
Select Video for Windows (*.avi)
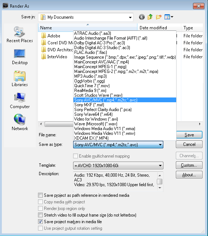click(x=125, y=119)
